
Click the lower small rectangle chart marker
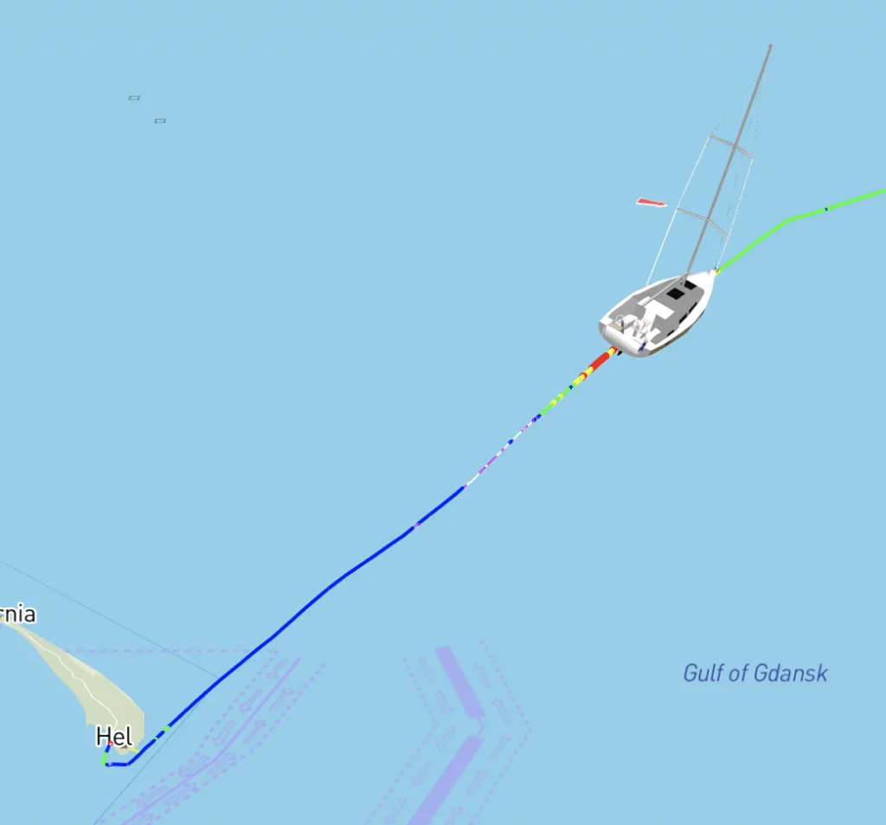click(x=160, y=120)
